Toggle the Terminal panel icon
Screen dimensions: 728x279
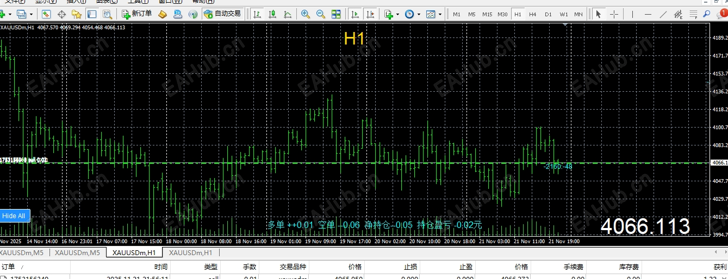click(x=92, y=14)
